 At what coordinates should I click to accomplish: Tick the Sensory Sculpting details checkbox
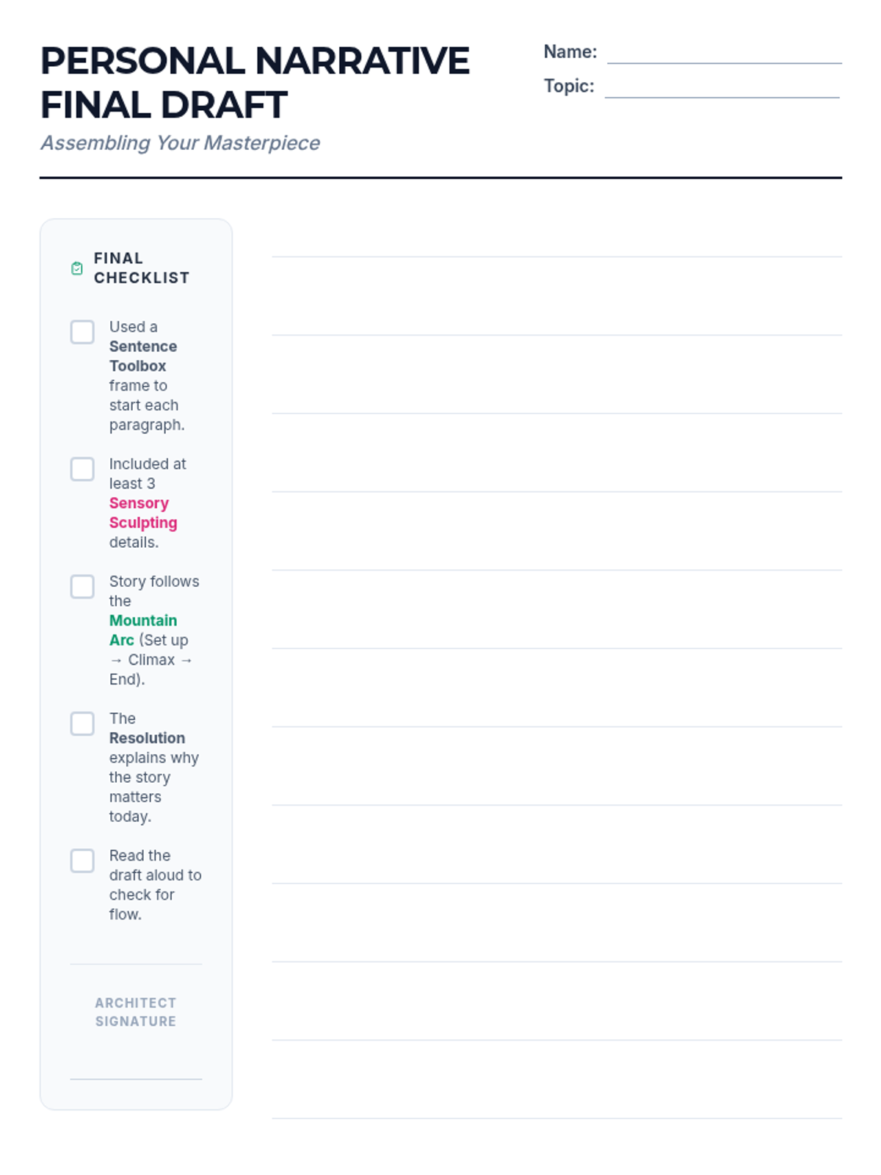coord(82,469)
